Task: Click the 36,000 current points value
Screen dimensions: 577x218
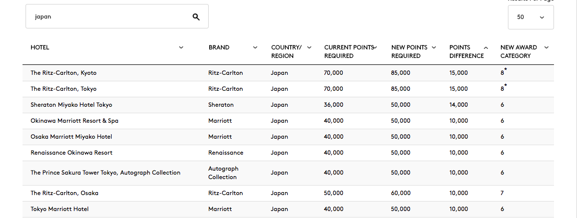Action: tap(333, 105)
